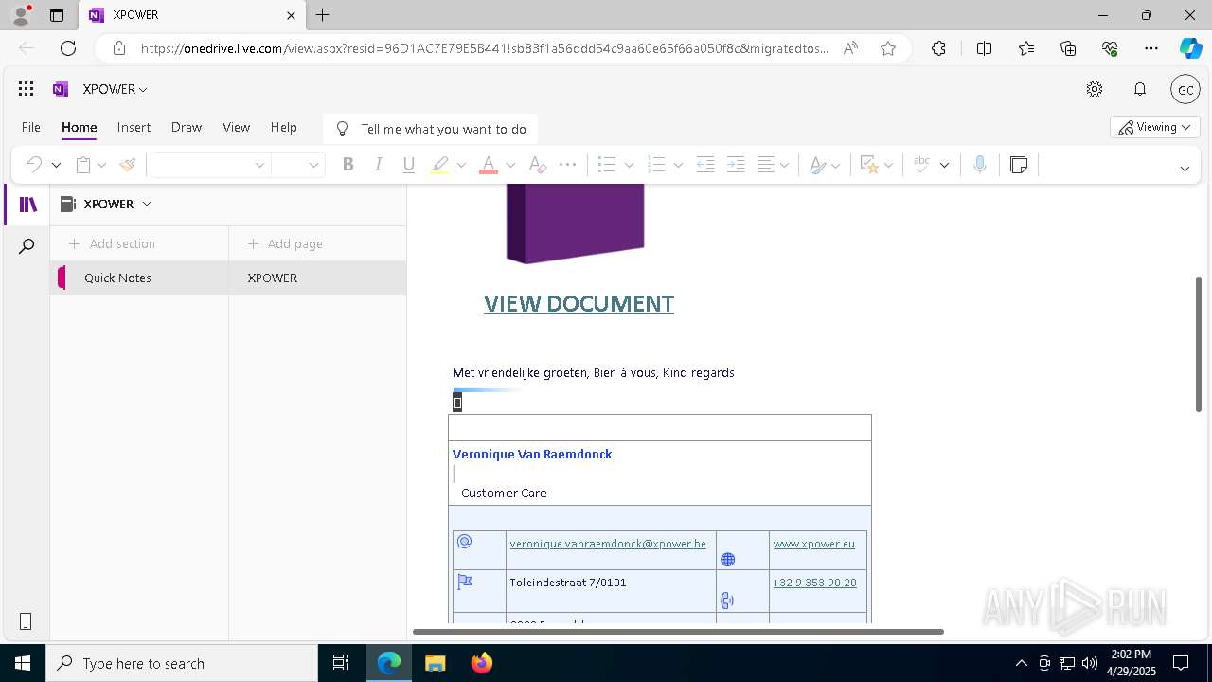Screen dimensions: 1212x682
Task: Expand the highlight color dropdown arrow
Action: [x=461, y=165]
